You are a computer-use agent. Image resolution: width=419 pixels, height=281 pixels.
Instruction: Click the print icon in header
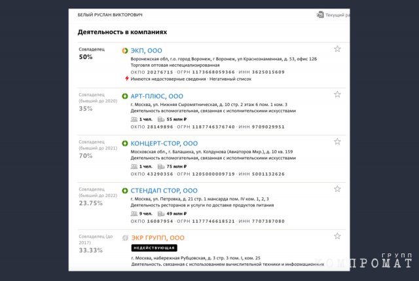click(x=320, y=14)
